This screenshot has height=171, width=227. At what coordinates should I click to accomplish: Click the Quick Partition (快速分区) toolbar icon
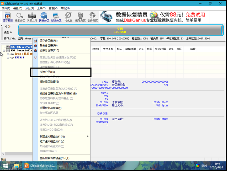click(x=44, y=17)
